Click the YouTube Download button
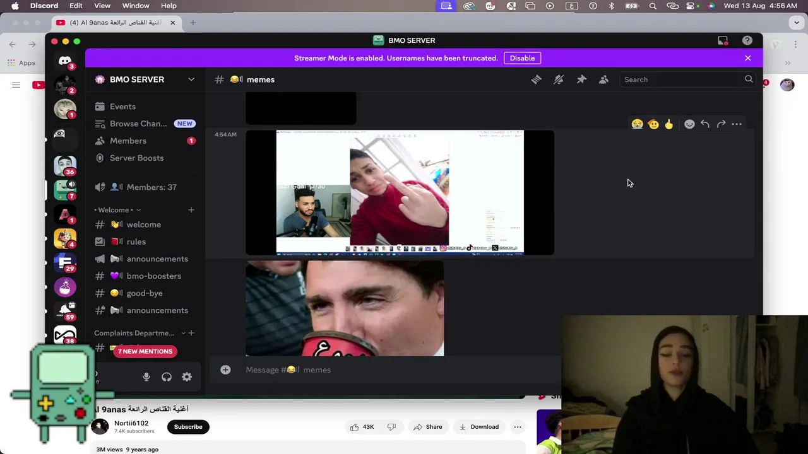 [x=479, y=427]
